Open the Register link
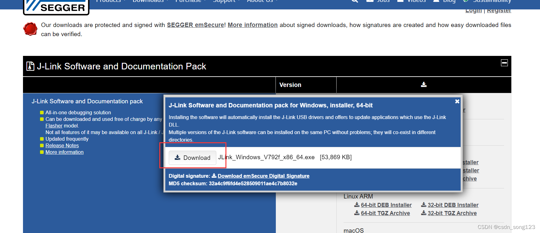Viewport: 540px width, 233px height. [499, 10]
